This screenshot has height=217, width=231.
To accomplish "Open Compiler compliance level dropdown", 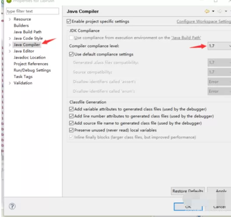I will [x=219, y=46].
